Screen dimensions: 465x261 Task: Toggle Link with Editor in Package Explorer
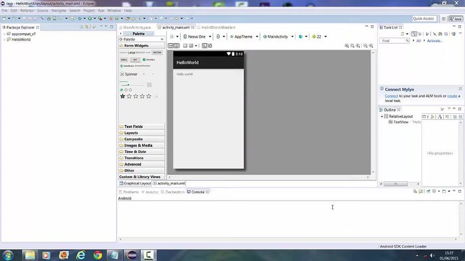87,27
